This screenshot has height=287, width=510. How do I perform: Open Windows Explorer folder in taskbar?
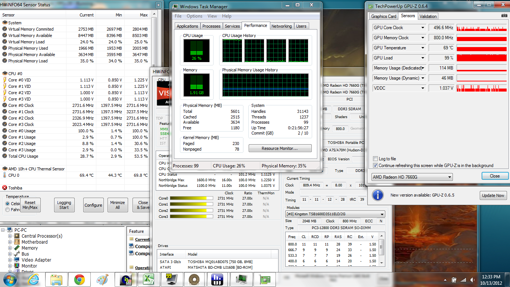click(56, 280)
